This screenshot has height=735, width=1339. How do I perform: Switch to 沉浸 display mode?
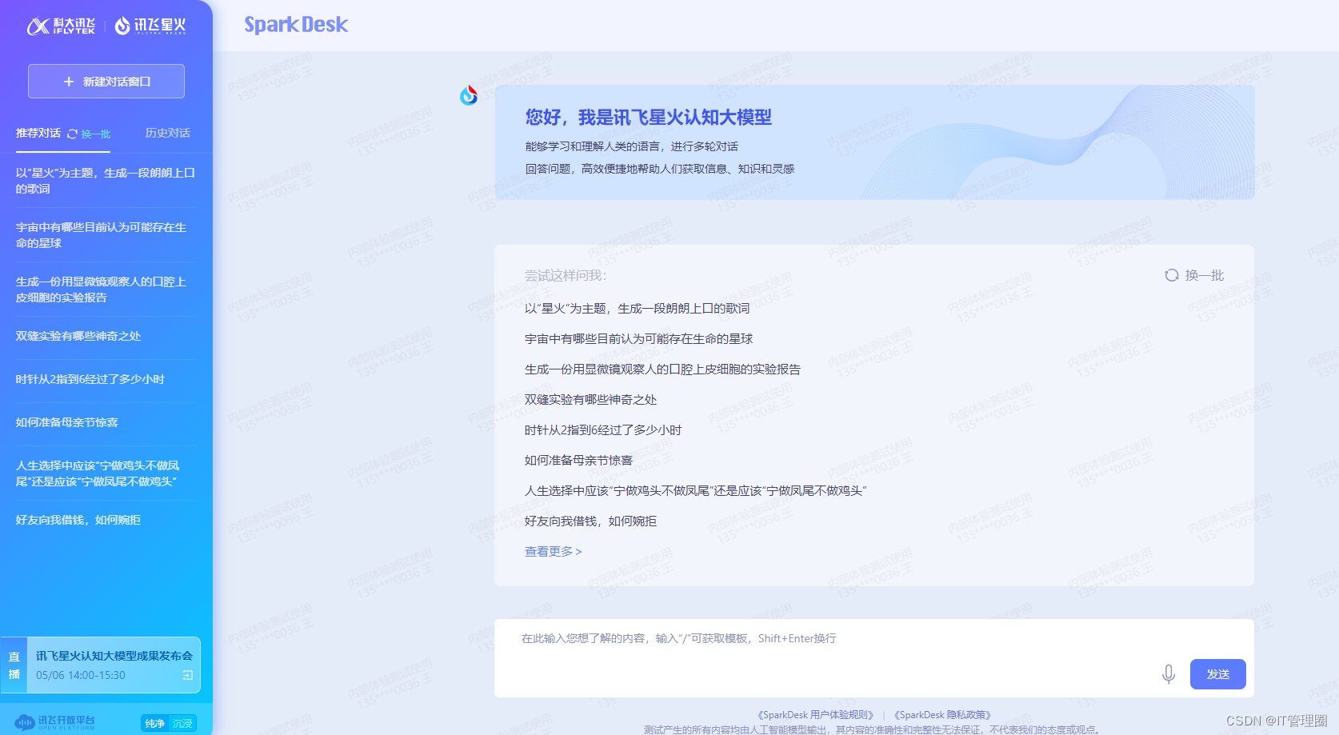pos(182,723)
